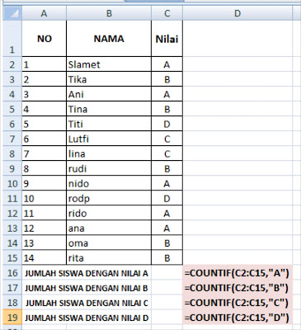Viewport: 301px width, 330px height.
Task: Select the cell containing Tina
Action: point(109,109)
